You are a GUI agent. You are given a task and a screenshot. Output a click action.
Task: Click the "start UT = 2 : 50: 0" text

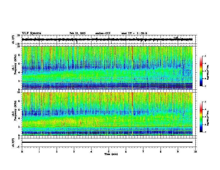click(134, 33)
